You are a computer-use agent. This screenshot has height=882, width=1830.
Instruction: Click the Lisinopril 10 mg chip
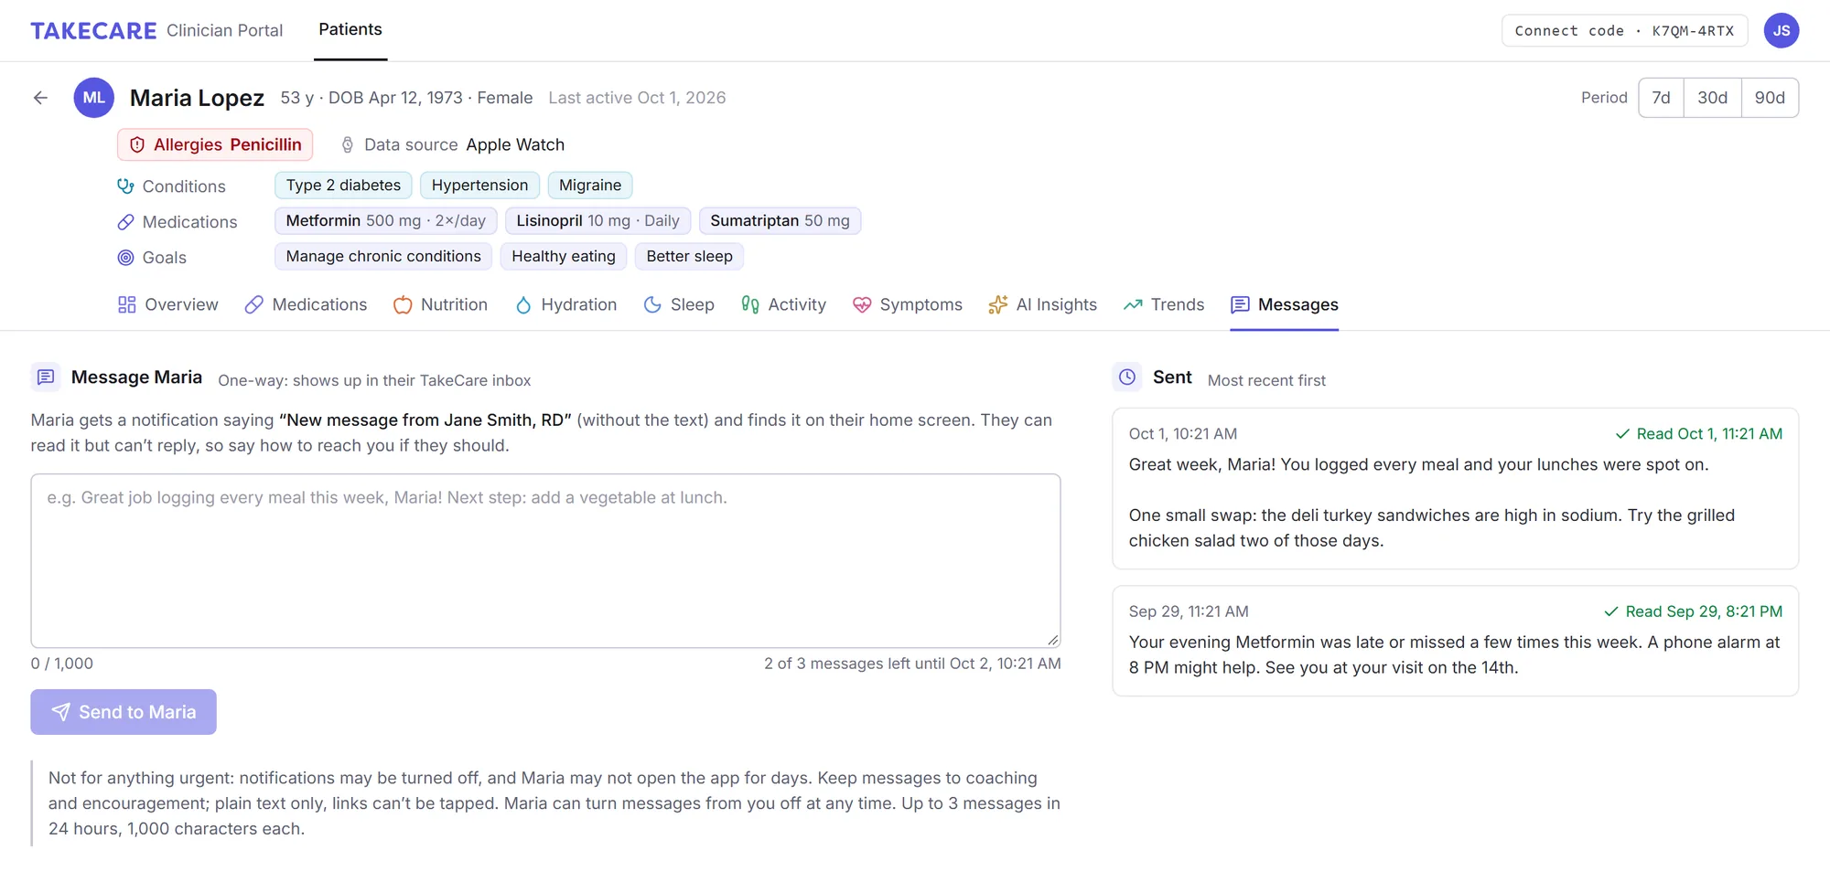[597, 220]
